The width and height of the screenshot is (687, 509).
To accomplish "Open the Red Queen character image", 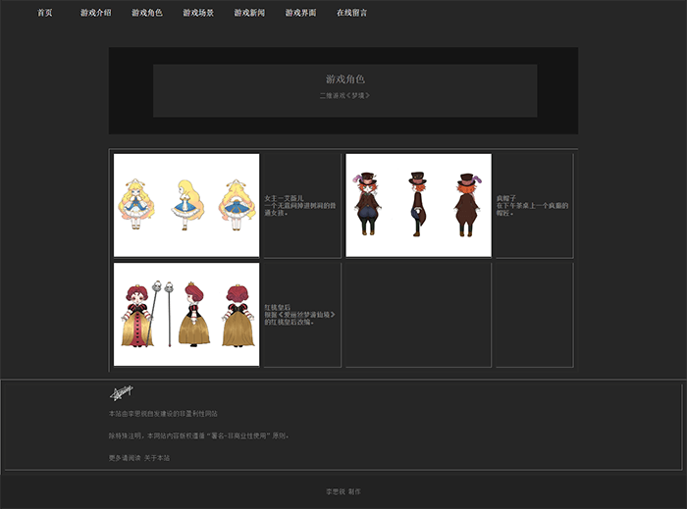I will pyautogui.click(x=186, y=314).
